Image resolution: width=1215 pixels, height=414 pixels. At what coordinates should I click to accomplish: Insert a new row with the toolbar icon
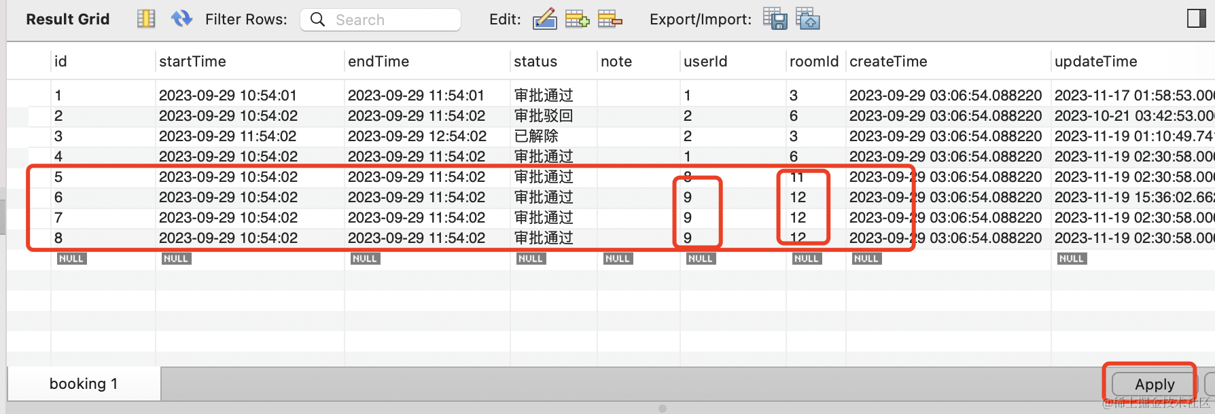pos(577,19)
